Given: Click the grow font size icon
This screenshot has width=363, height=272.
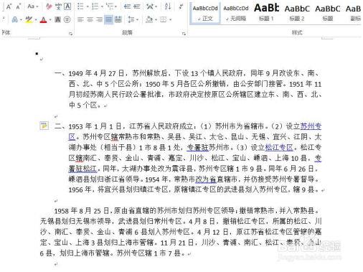Looking at the screenshot, I should (x=9, y=6).
